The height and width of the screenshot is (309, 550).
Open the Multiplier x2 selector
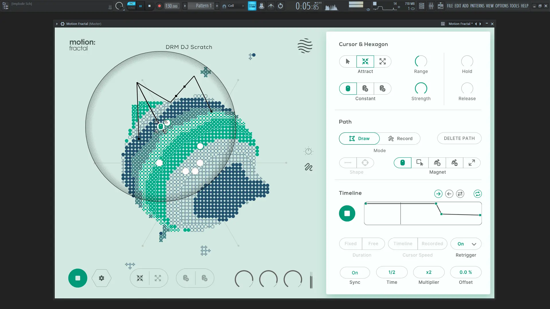(429, 272)
